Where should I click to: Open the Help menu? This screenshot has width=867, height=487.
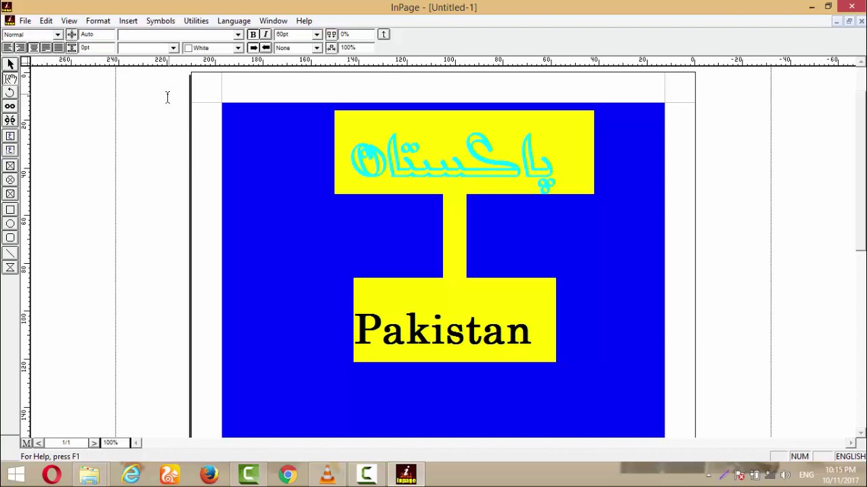pyautogui.click(x=304, y=21)
